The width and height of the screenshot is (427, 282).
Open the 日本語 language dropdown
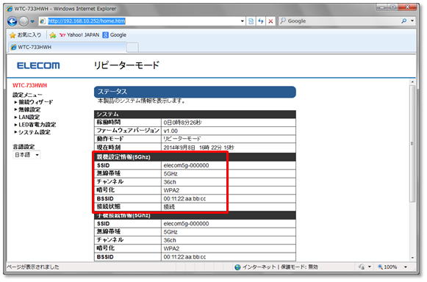click(26, 155)
